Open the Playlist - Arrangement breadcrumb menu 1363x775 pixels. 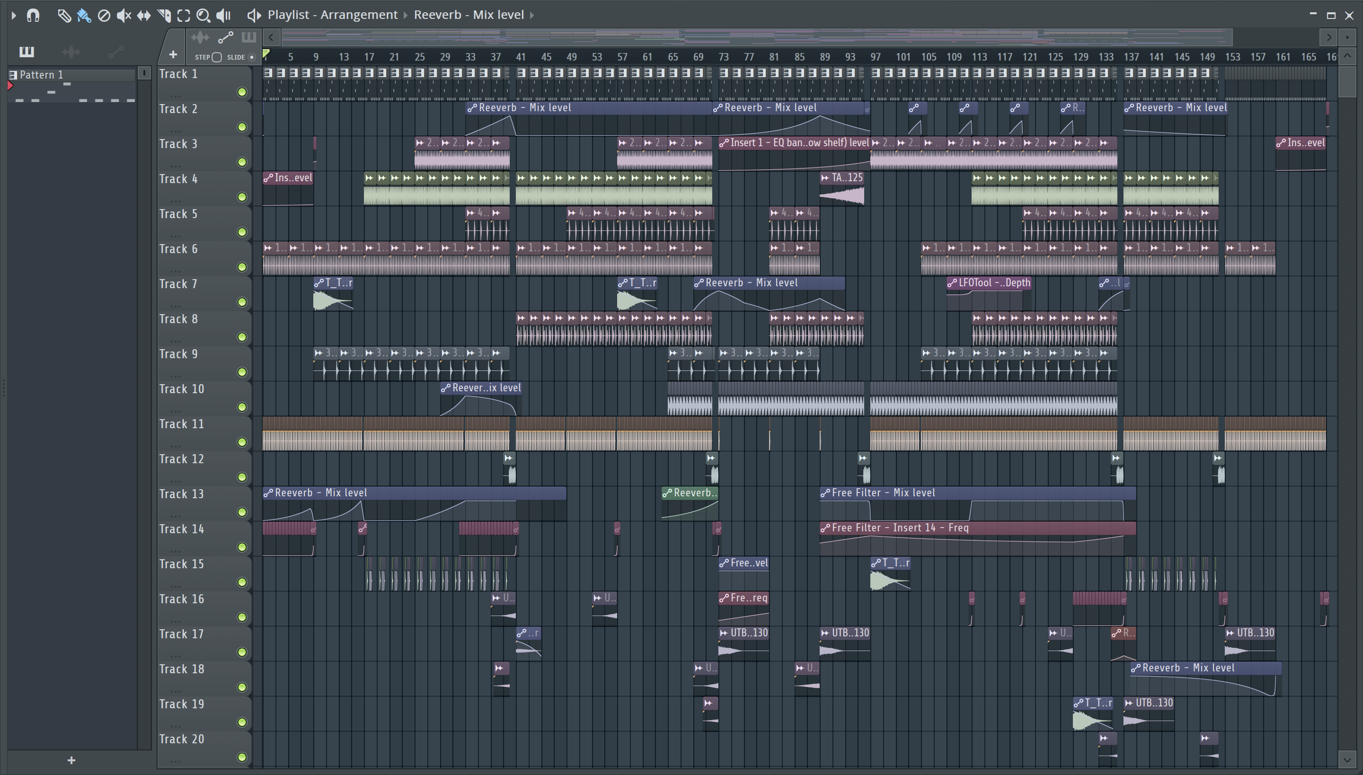click(332, 14)
